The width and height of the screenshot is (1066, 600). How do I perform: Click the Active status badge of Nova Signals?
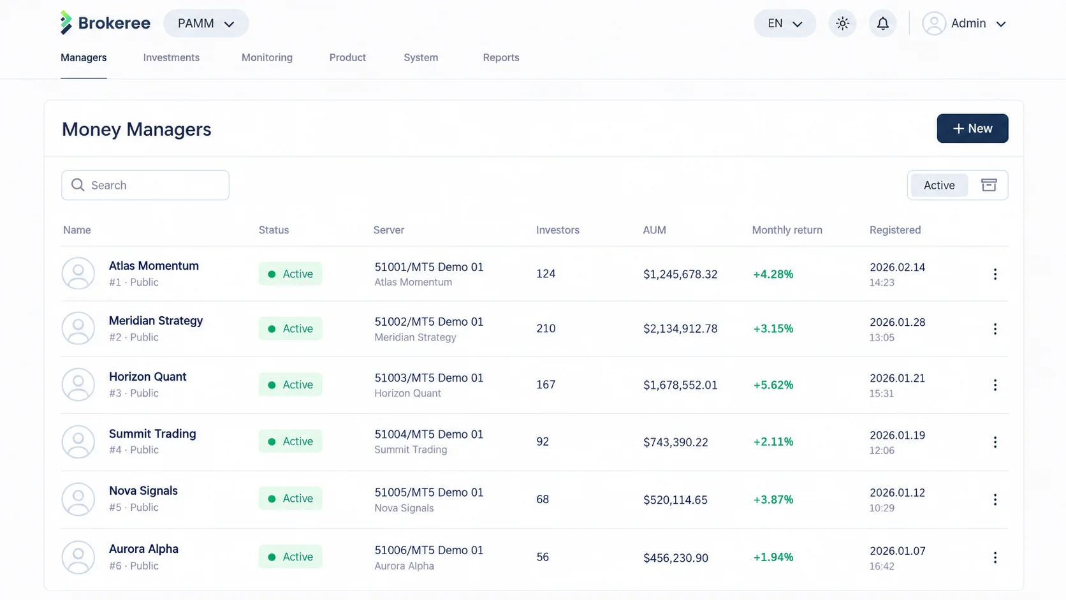coord(290,499)
